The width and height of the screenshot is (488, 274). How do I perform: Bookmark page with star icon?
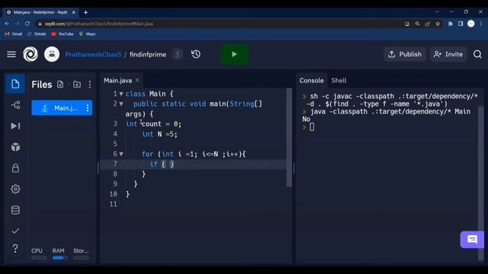point(438,24)
